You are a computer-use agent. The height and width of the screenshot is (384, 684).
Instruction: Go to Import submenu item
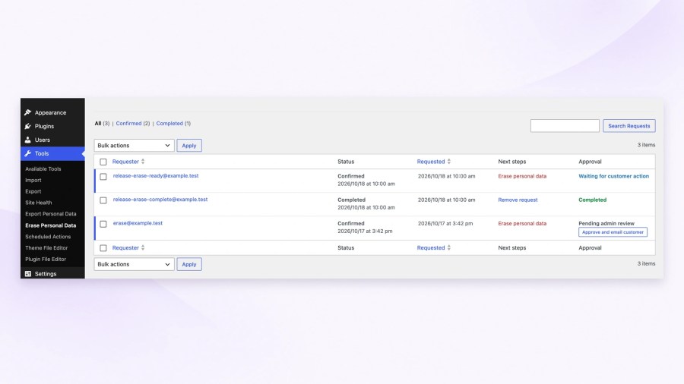(33, 181)
